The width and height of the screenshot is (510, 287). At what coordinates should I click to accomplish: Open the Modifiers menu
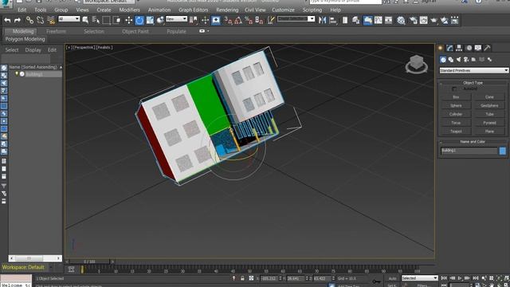[x=129, y=10]
